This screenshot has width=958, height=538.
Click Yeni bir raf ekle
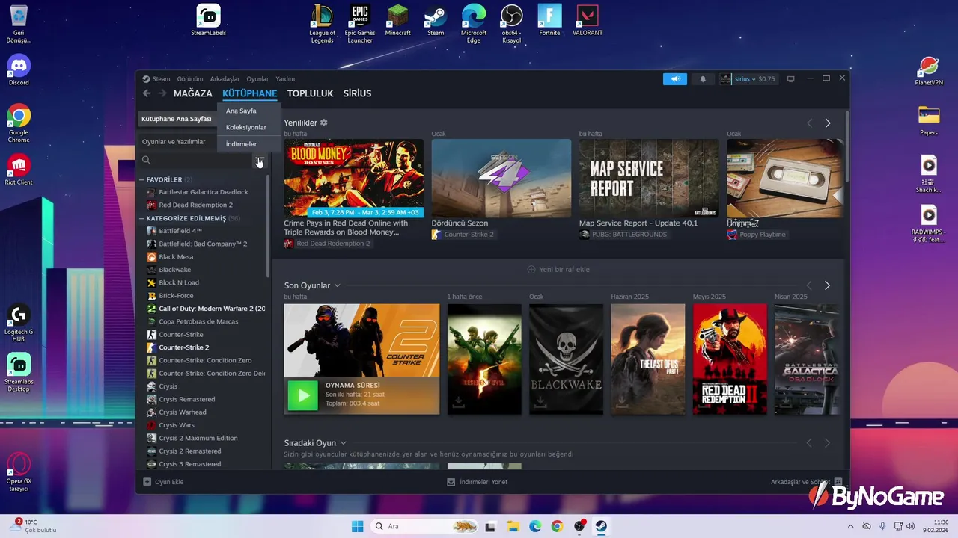point(558,270)
